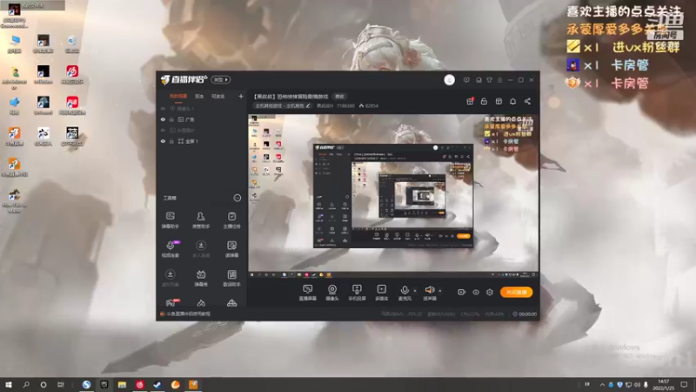Expand the microphone options arrow
696x392 pixels.
point(415,291)
